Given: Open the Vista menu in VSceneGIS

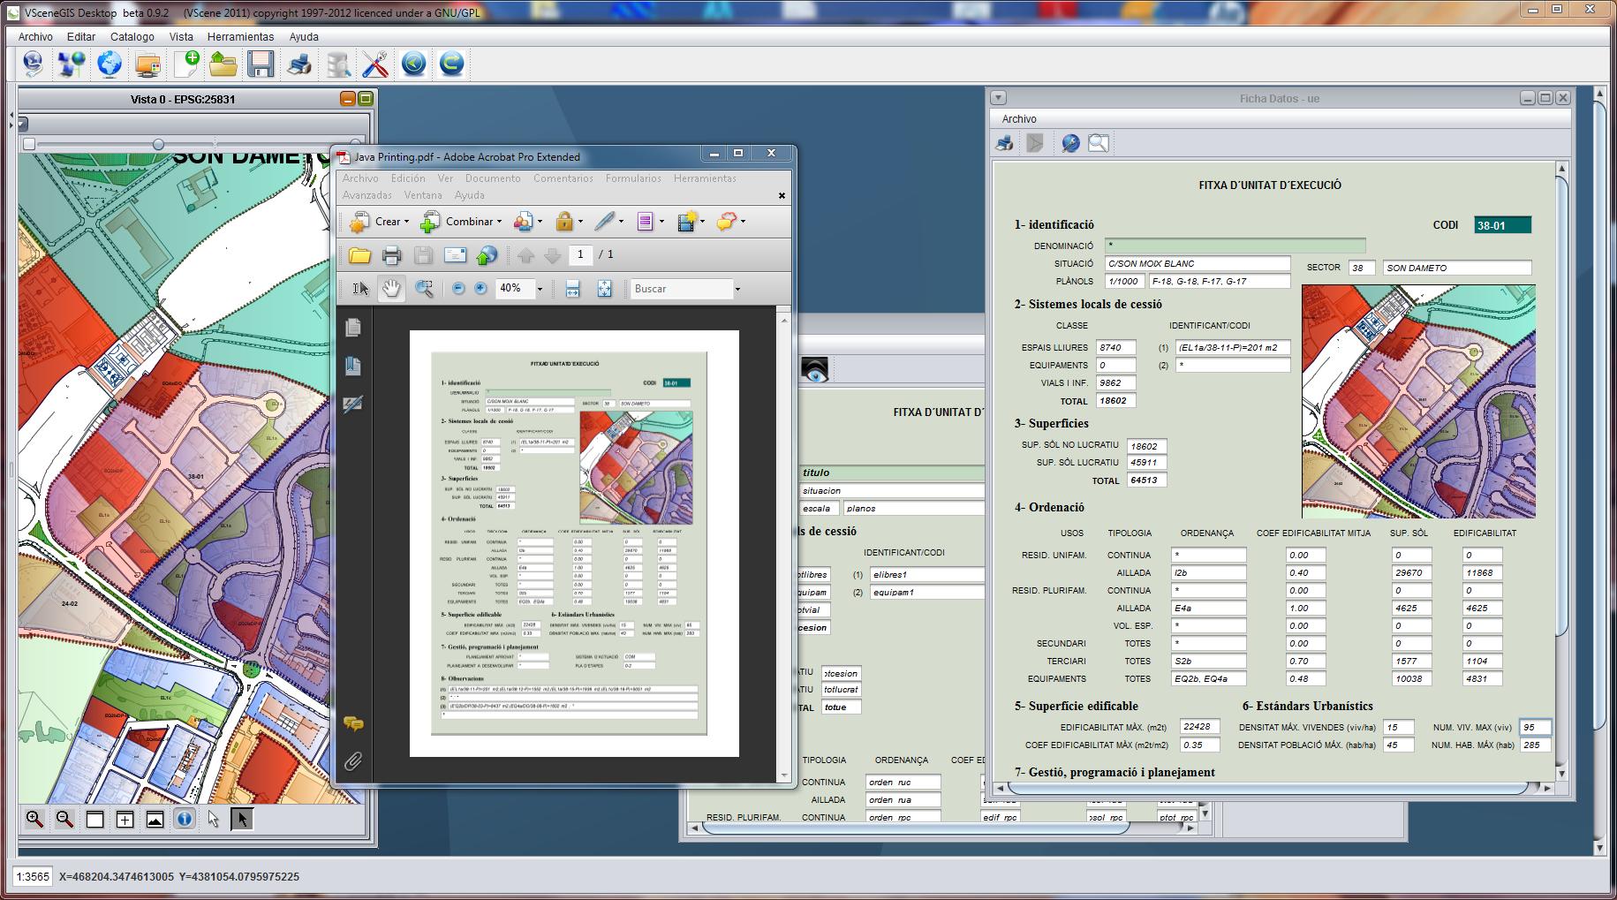Looking at the screenshot, I should click(x=181, y=37).
